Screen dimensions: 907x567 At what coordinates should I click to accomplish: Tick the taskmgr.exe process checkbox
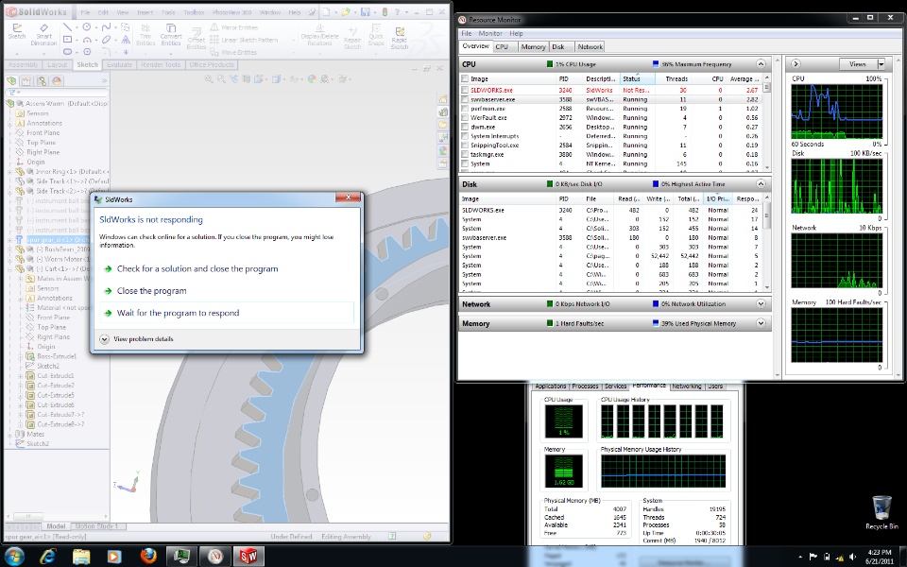(465, 155)
